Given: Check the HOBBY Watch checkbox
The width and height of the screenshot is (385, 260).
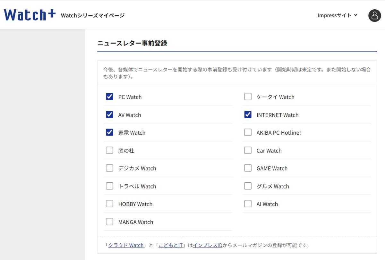Looking at the screenshot, I should [x=109, y=204].
